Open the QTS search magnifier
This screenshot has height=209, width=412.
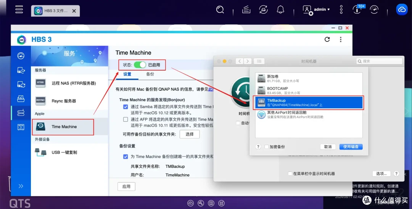coord(220,10)
